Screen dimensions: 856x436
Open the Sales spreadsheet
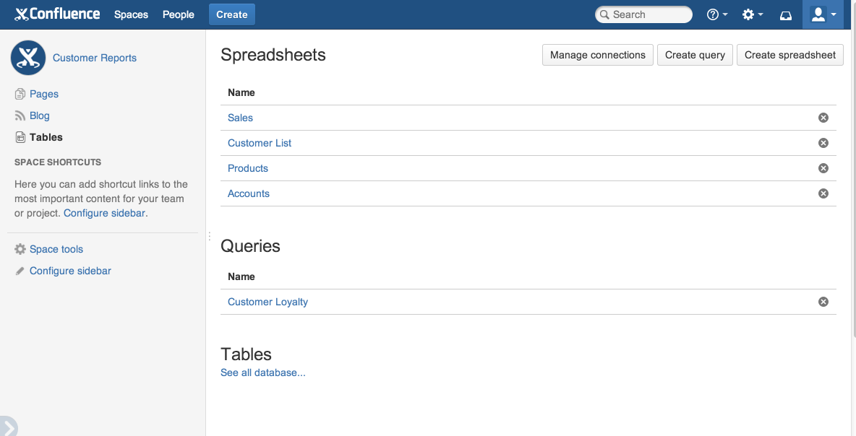(x=240, y=118)
